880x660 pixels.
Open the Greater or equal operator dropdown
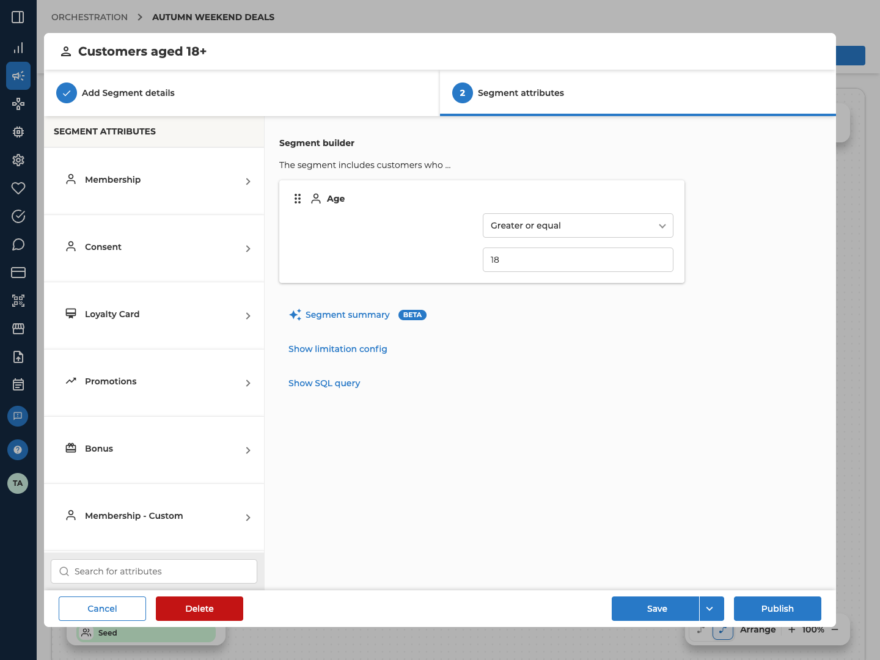[578, 226]
